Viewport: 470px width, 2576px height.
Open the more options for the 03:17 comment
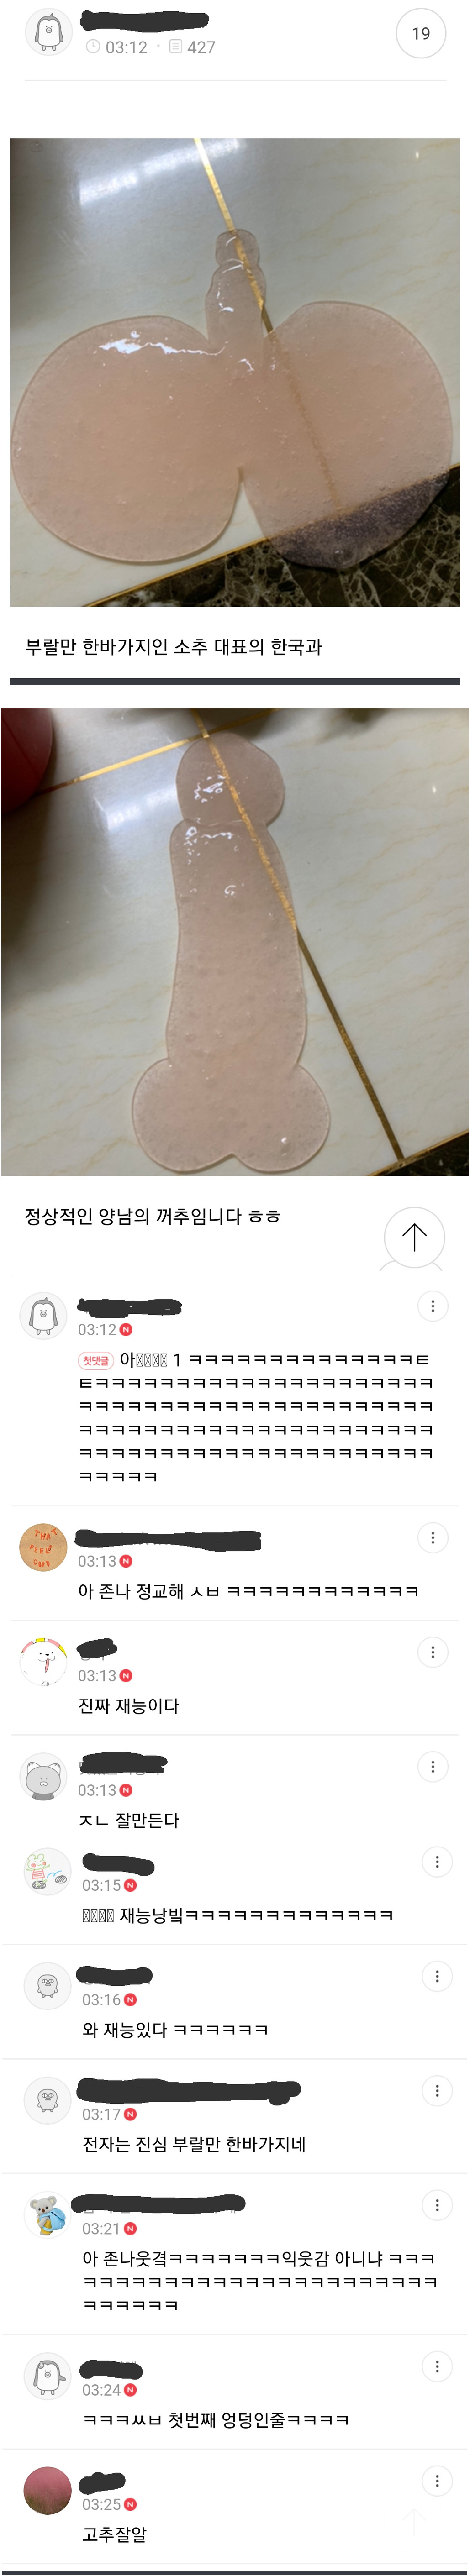(x=436, y=2091)
